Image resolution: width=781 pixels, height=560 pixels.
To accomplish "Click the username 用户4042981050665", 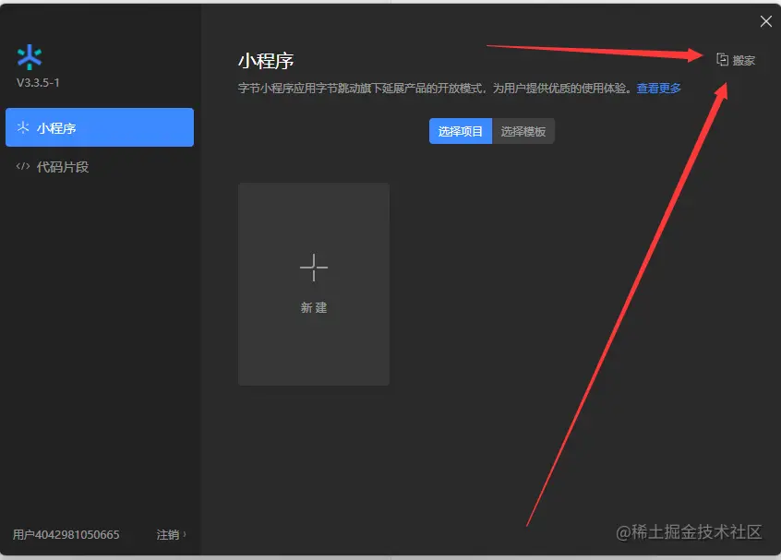I will (66, 534).
